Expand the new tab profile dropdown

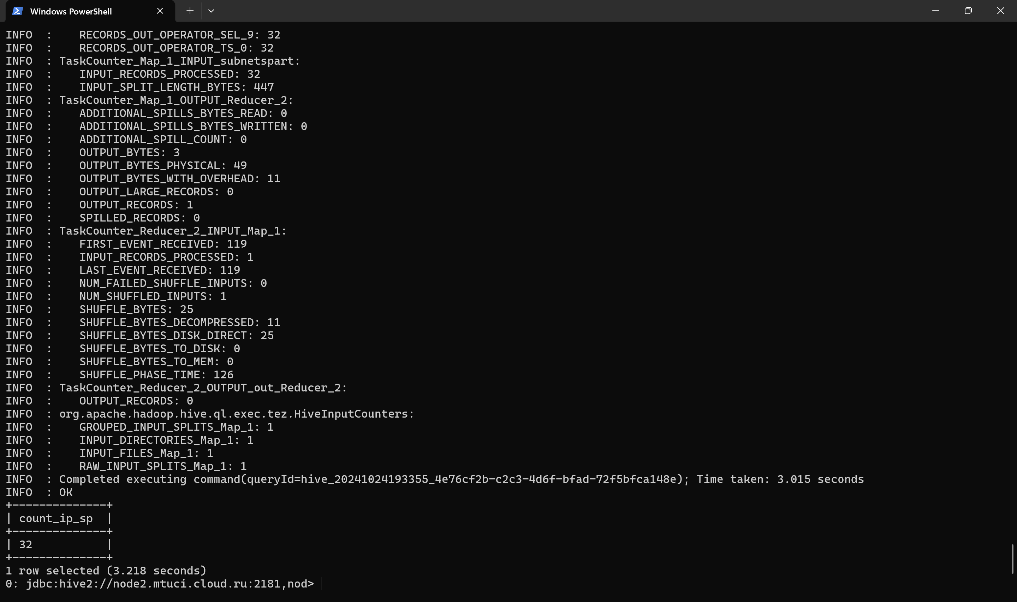[x=211, y=11]
